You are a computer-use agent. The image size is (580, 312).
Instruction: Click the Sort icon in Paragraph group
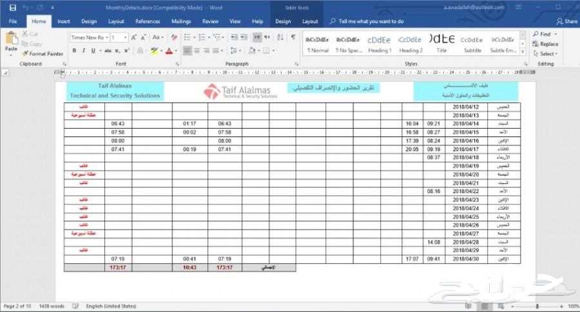pos(280,37)
